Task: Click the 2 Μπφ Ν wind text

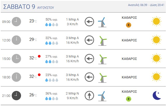Action: (72, 93)
